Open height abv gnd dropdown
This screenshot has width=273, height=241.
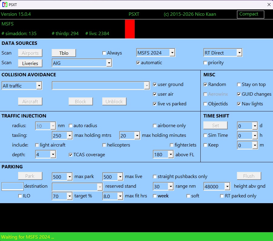[227, 186]
